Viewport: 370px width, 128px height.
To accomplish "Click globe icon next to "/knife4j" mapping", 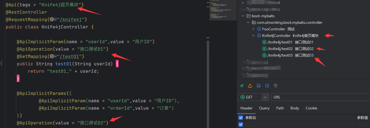I will click(52, 19).
